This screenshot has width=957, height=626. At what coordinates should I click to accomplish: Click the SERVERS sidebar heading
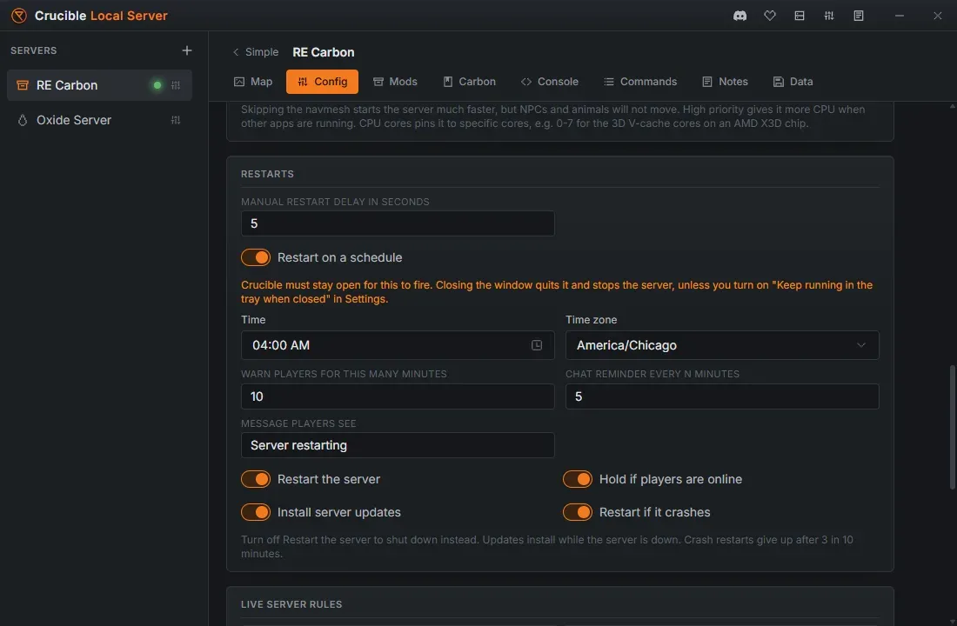[x=34, y=50]
